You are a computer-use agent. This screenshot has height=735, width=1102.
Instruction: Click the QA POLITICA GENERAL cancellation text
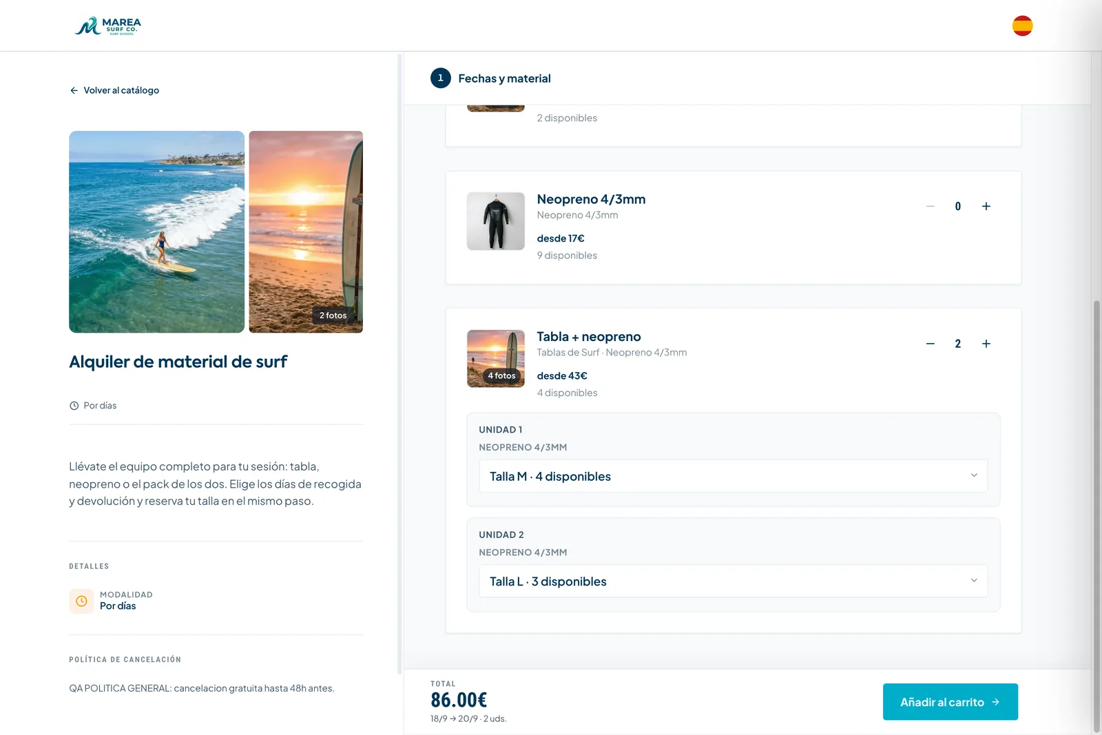click(202, 688)
